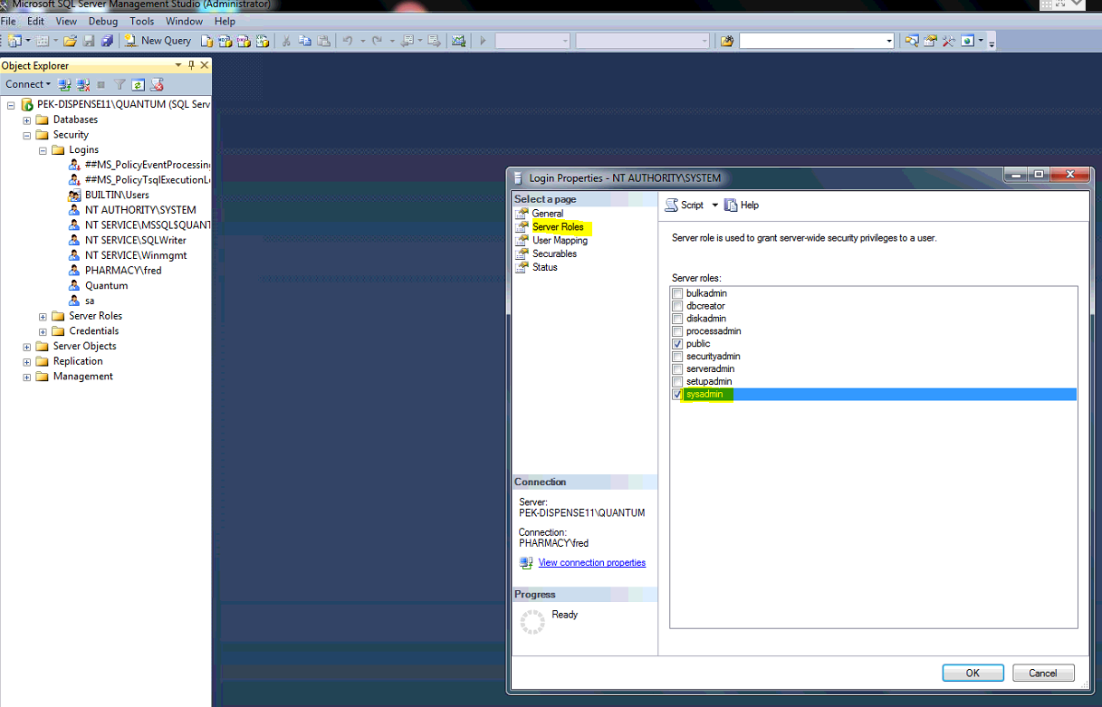Click the Script icon in dialog
The width and height of the screenshot is (1102, 707).
(685, 205)
